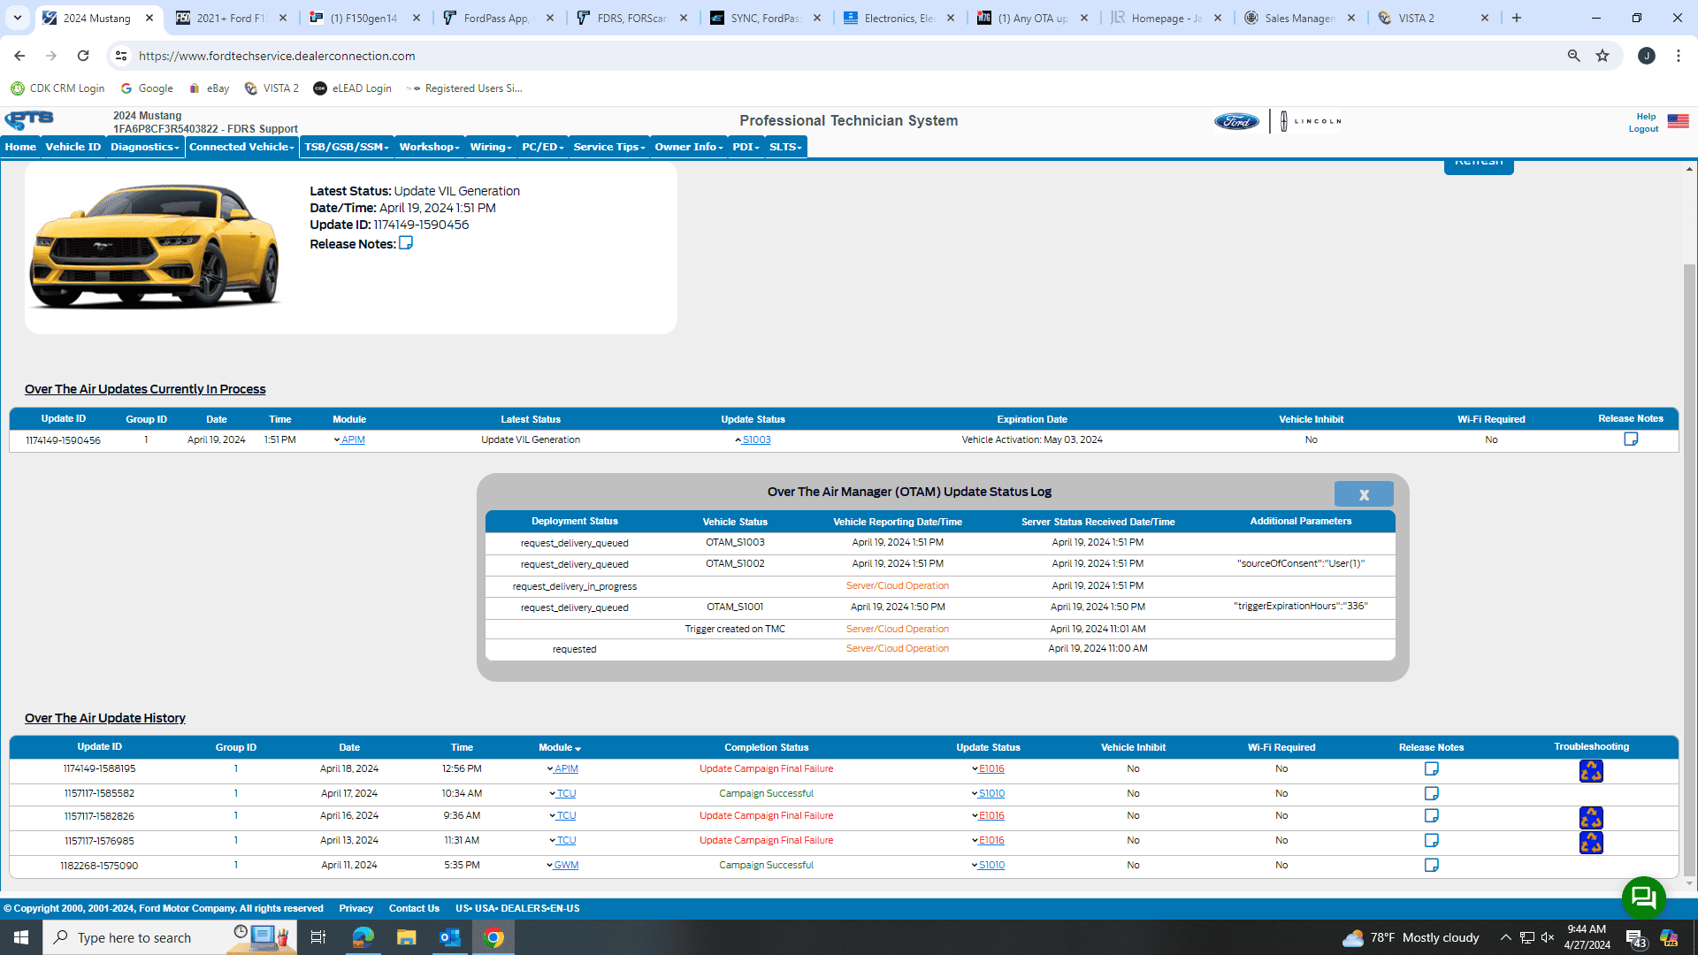The width and height of the screenshot is (1698, 955).
Task: Open the green chat support icon
Action: 1643,898
